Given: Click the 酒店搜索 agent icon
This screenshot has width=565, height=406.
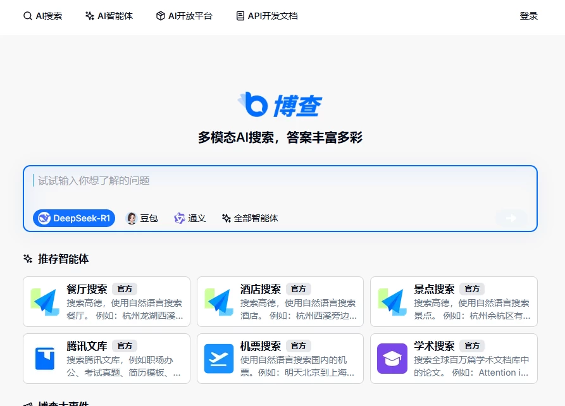Looking at the screenshot, I should pos(218,302).
